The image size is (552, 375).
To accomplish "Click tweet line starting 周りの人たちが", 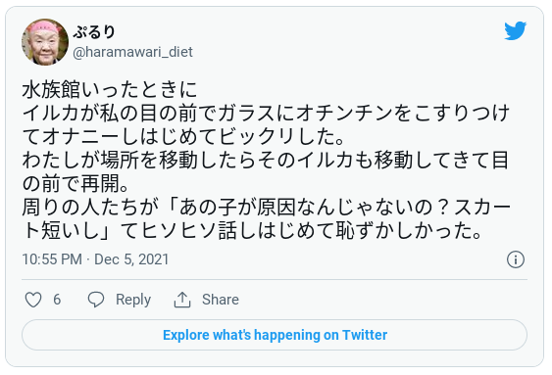I will (x=266, y=208).
